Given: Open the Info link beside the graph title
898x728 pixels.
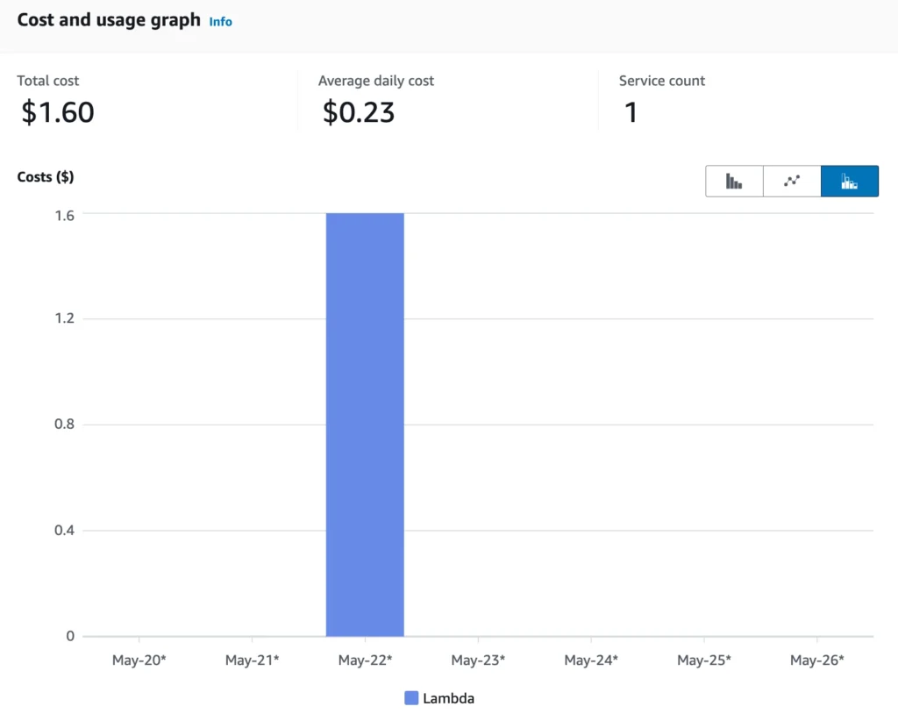Looking at the screenshot, I should click(221, 21).
